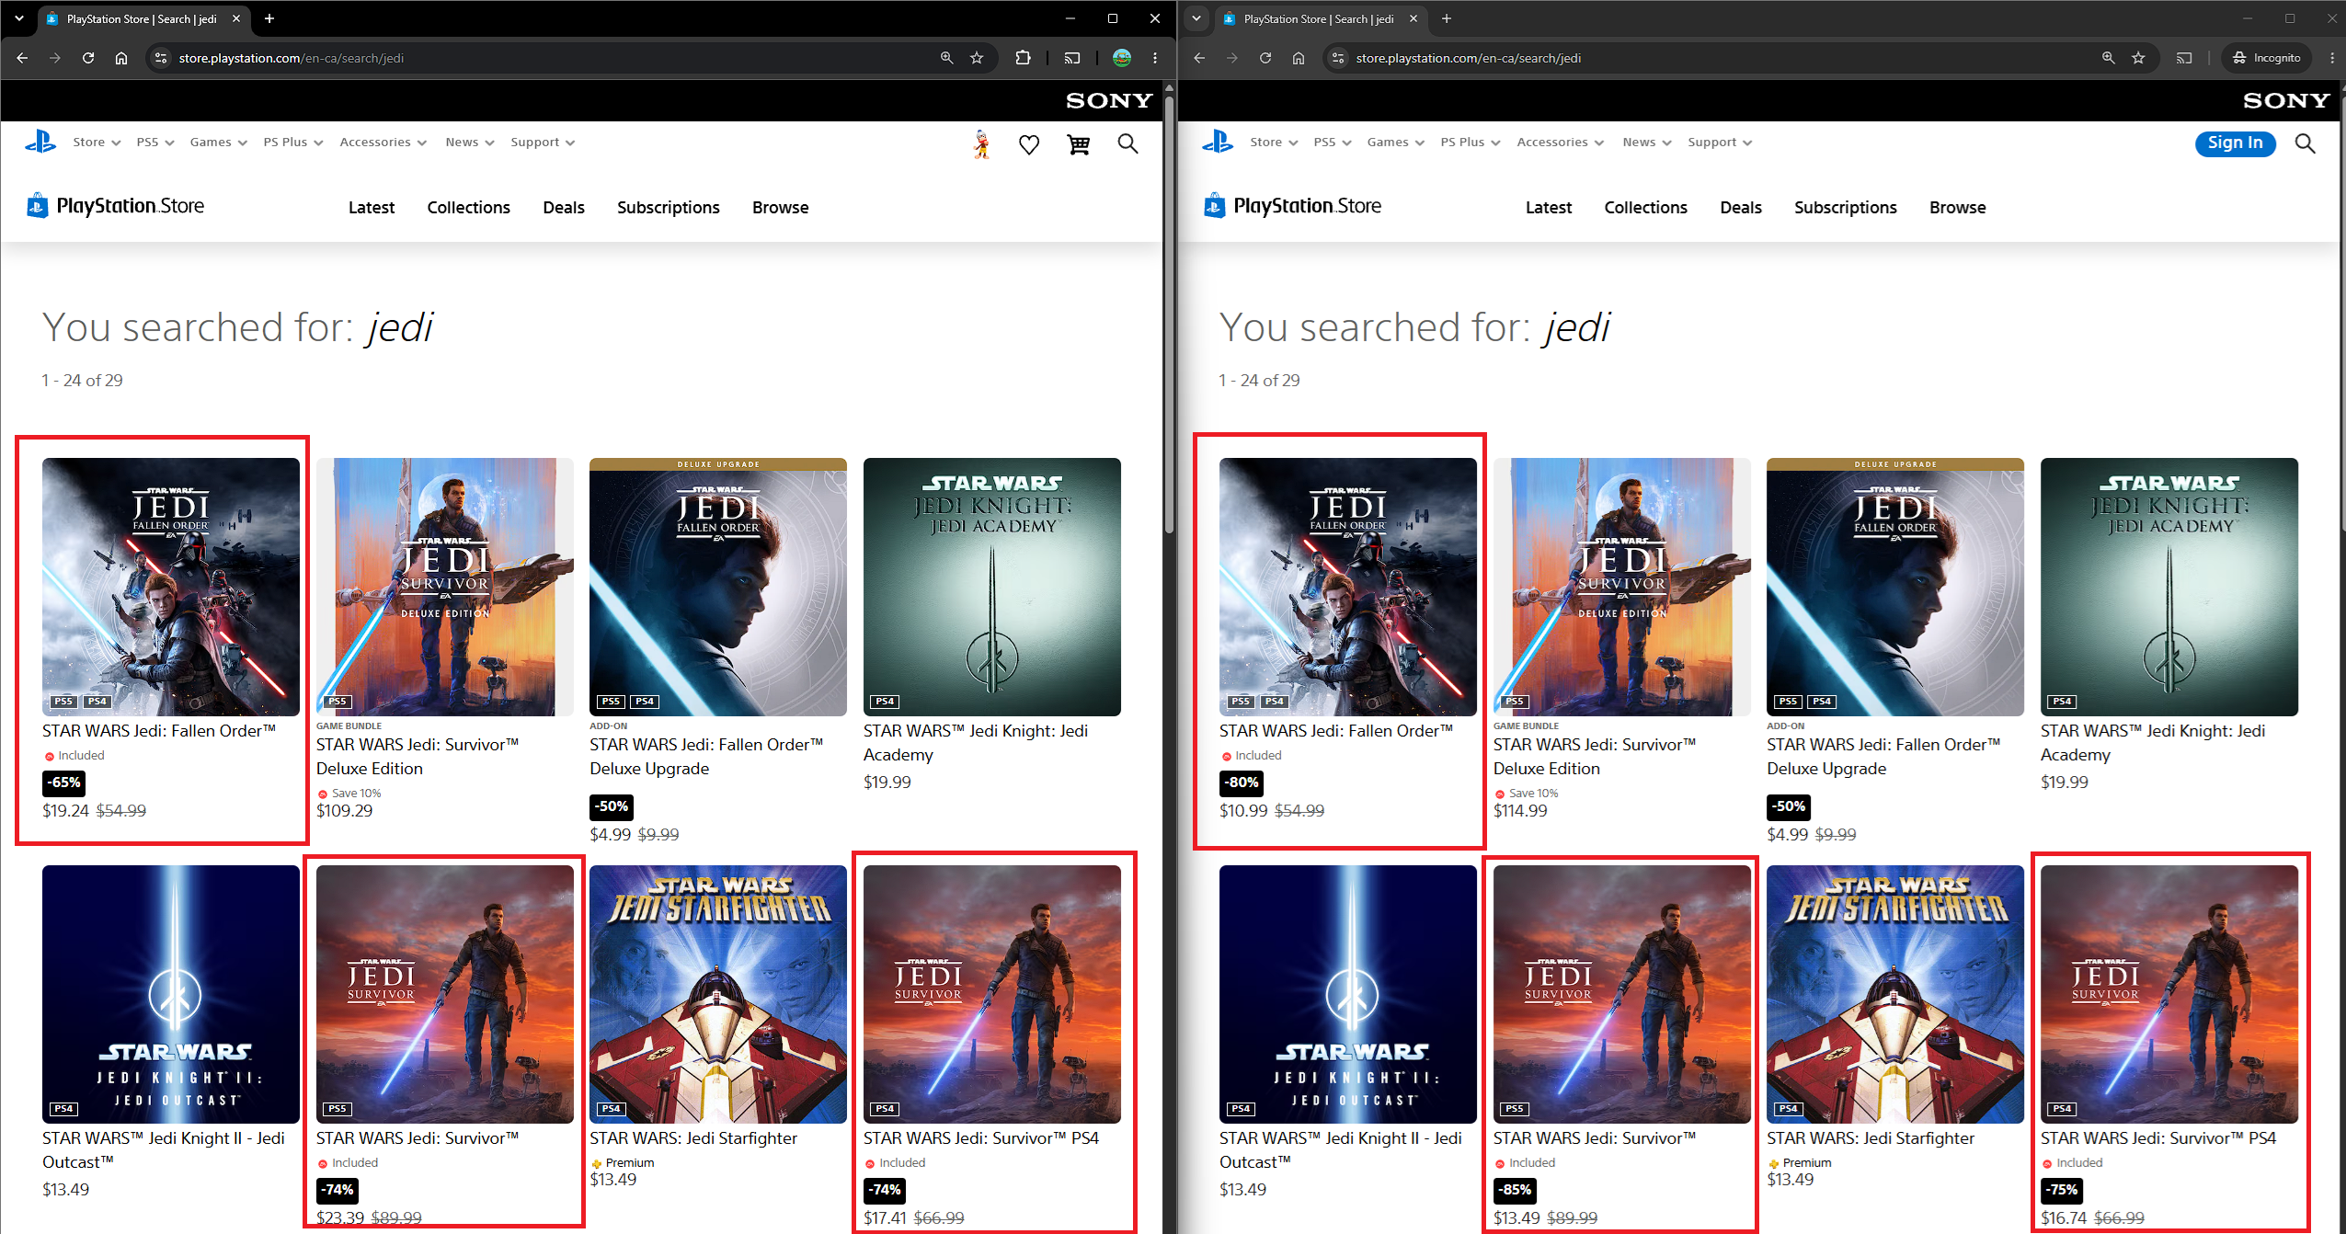Click the search magnifier in right window's PlayStation header
Viewport: 2346px width, 1234px height.
(x=2305, y=143)
